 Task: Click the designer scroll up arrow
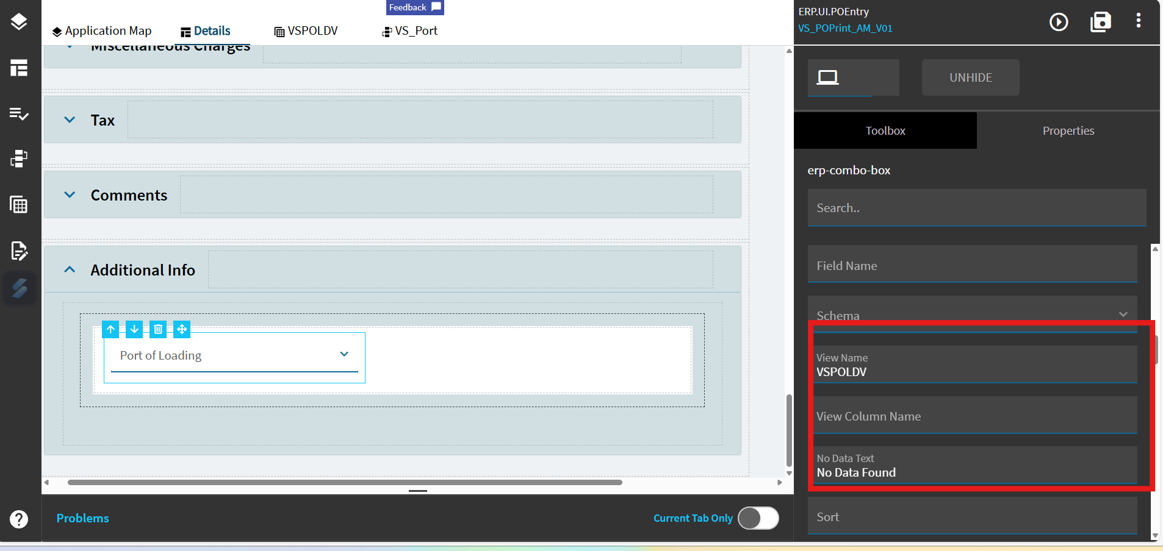coord(789,51)
